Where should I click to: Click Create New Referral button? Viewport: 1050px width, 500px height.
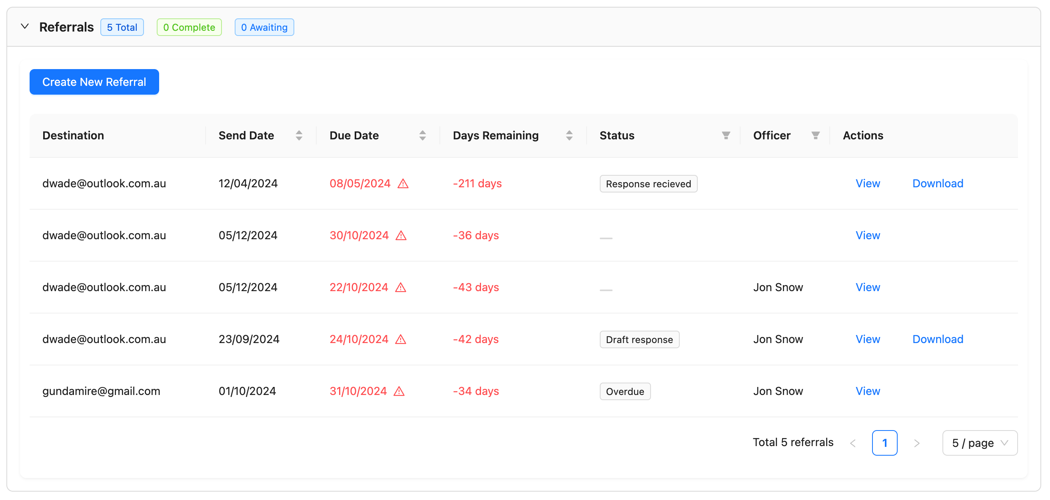(x=94, y=82)
